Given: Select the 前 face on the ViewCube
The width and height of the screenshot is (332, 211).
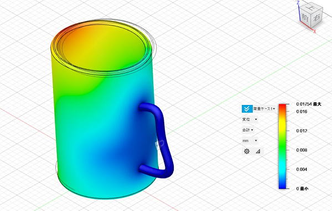Looking at the screenshot, I should pos(305,18).
